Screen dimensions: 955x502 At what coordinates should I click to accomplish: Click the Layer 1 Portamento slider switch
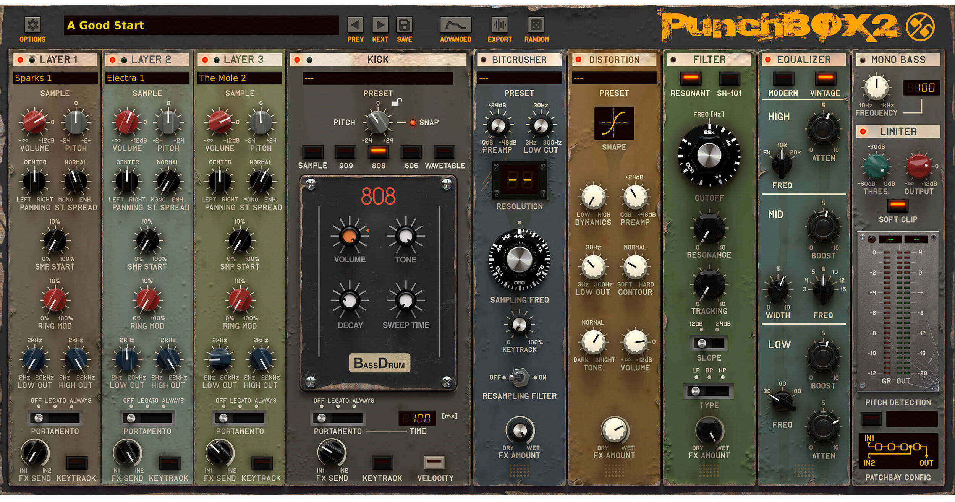pos(55,418)
